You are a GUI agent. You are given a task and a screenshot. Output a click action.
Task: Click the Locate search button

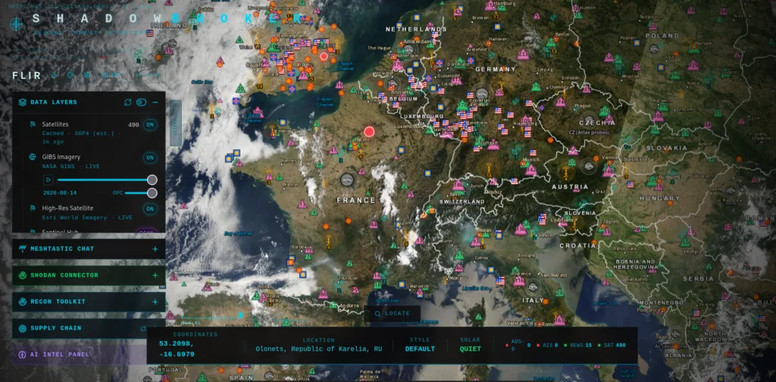coord(393,313)
